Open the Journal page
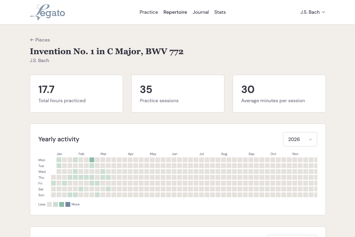Screen dimensions: 355x237 coord(200,12)
